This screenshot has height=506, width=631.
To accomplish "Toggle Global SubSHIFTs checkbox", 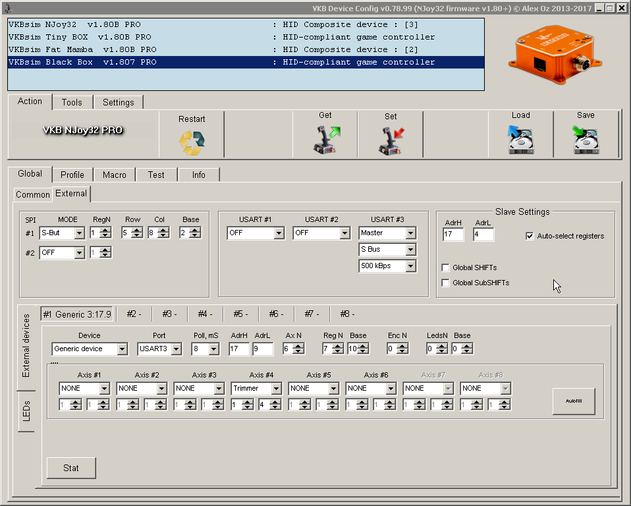I will coord(445,283).
